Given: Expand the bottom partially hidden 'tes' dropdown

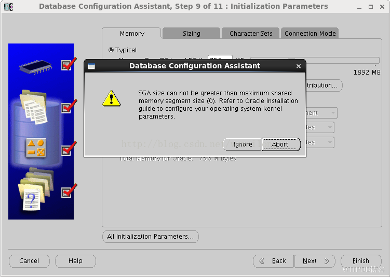Looking at the screenshot, I should point(320,142).
